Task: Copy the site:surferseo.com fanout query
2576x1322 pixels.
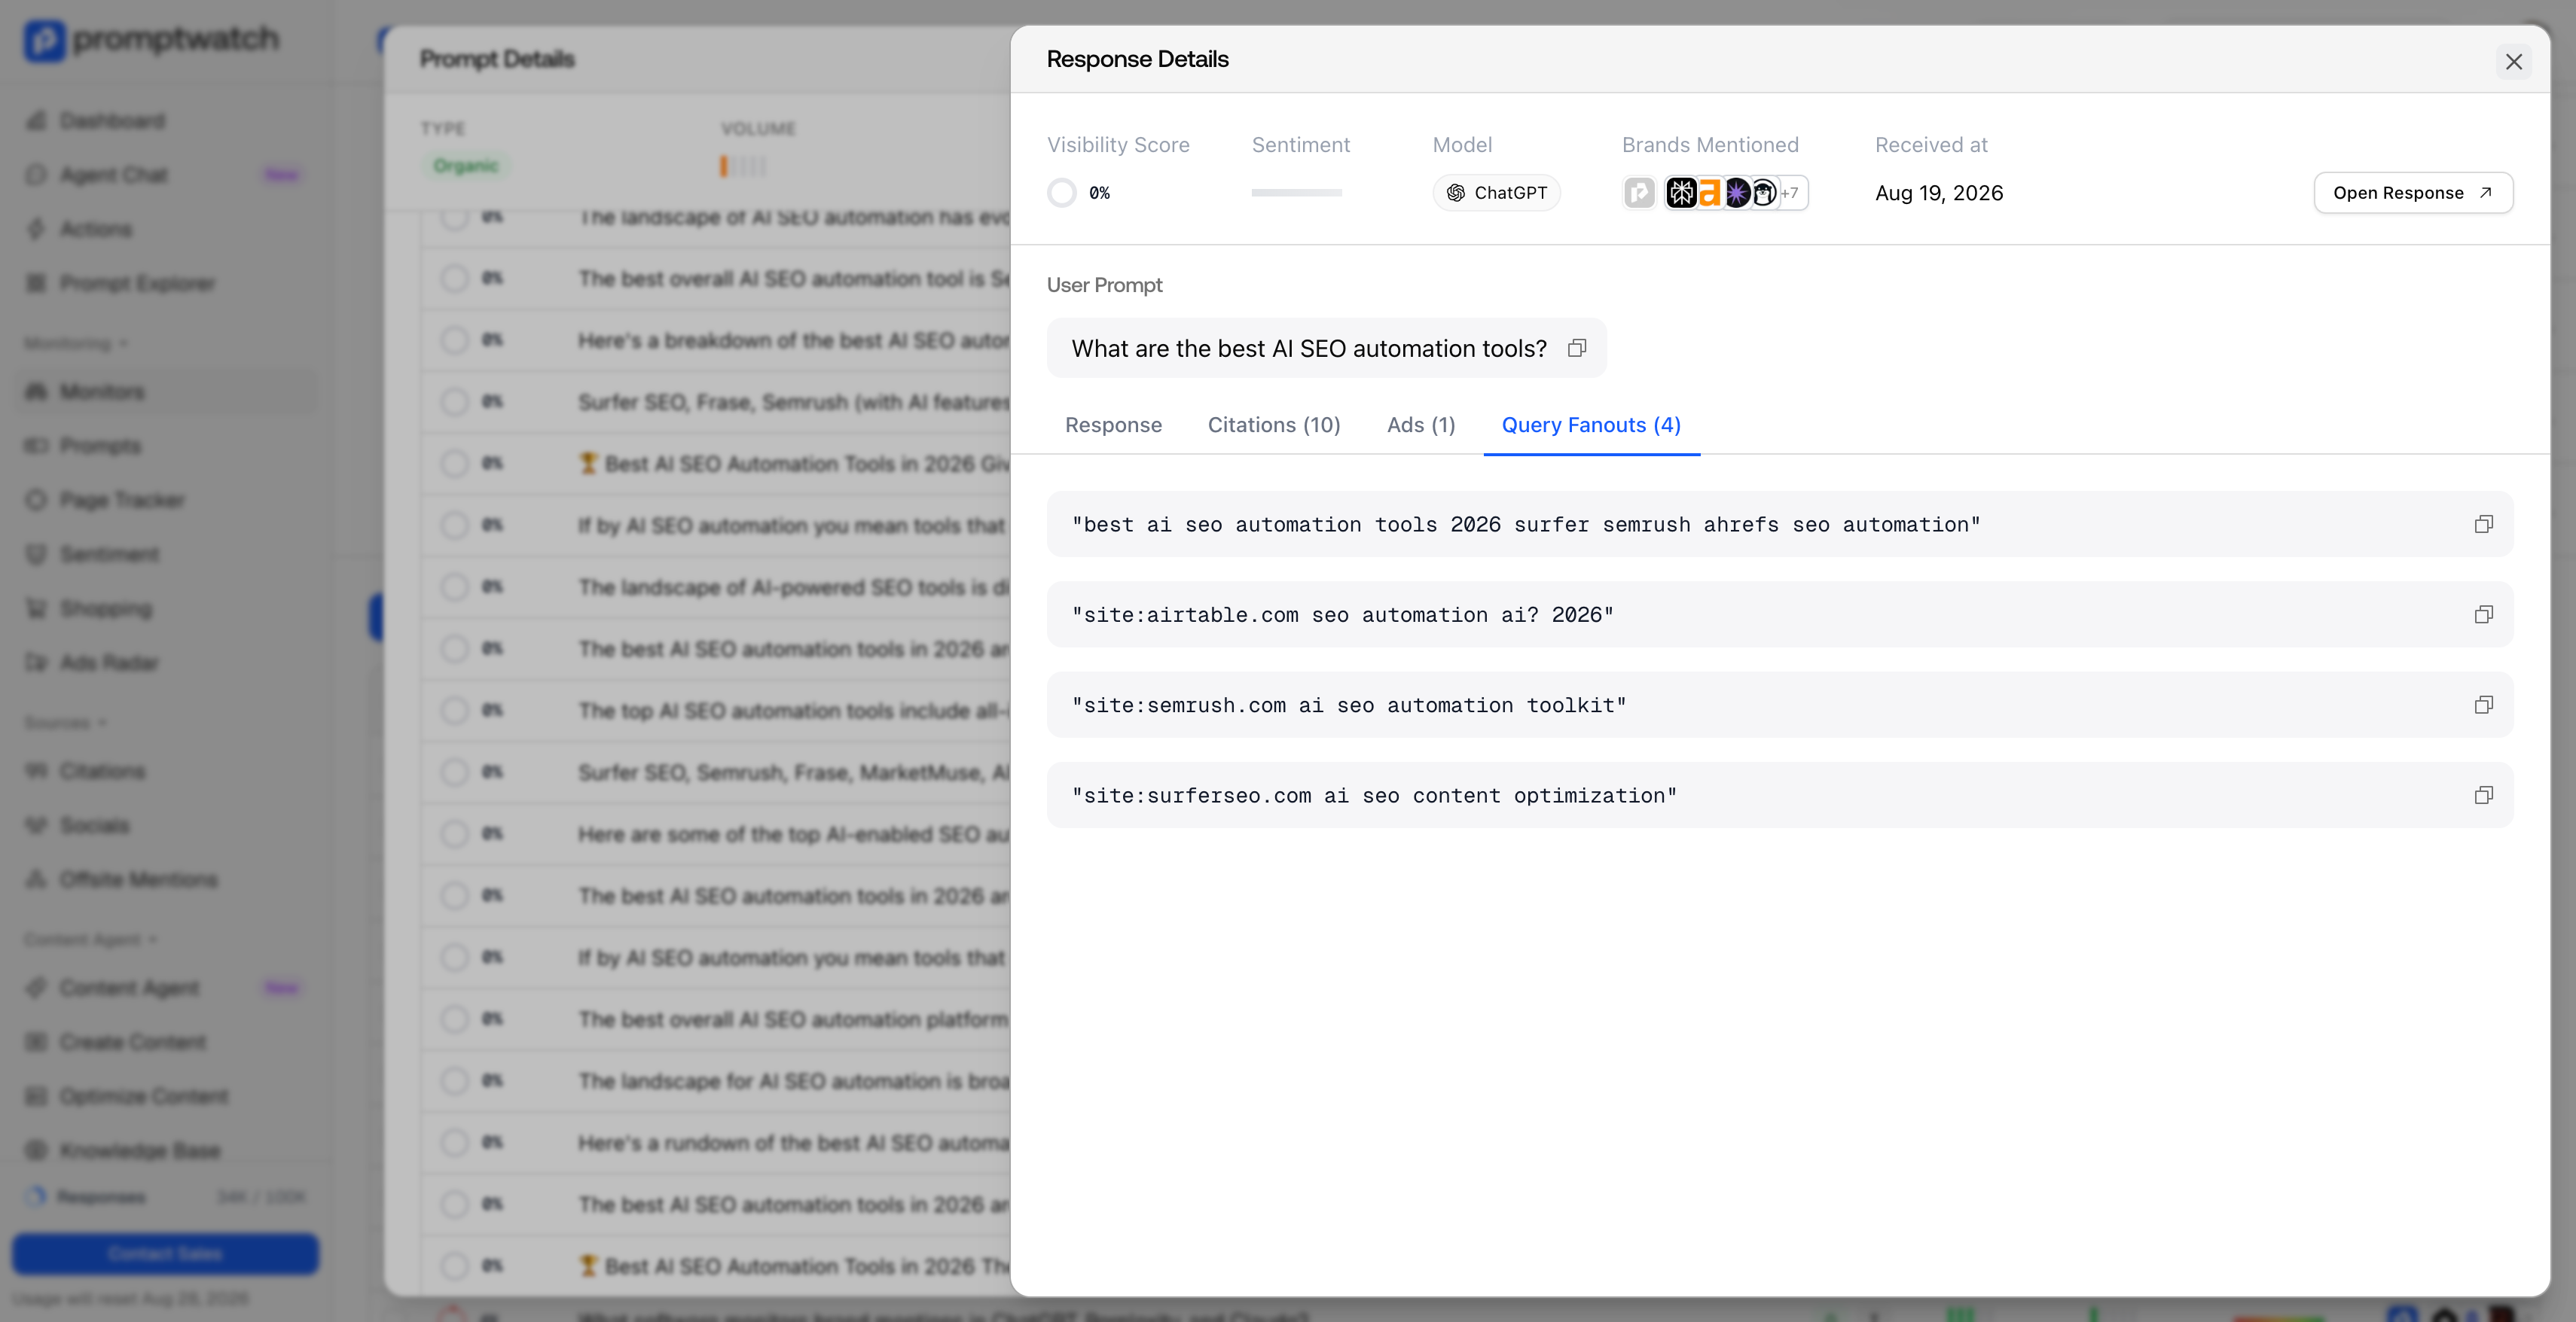Action: [x=2483, y=796]
